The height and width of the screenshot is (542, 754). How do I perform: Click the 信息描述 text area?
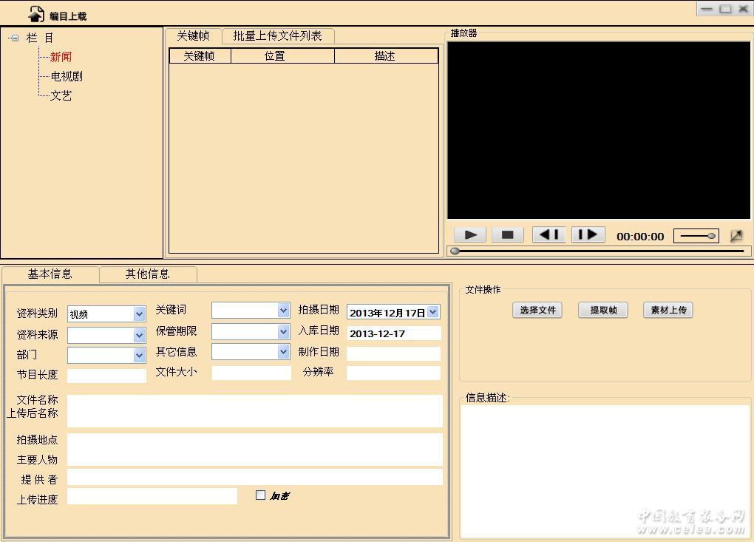[x=605, y=470]
